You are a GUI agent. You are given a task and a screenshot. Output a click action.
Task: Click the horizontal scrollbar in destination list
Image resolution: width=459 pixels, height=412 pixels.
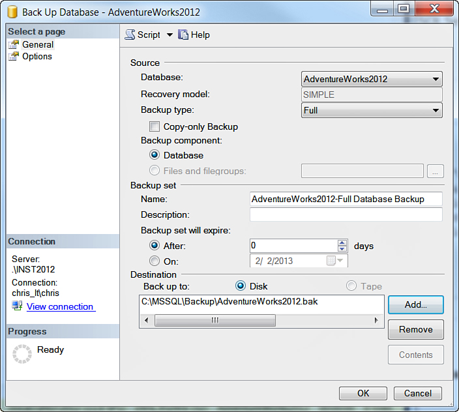coord(215,320)
